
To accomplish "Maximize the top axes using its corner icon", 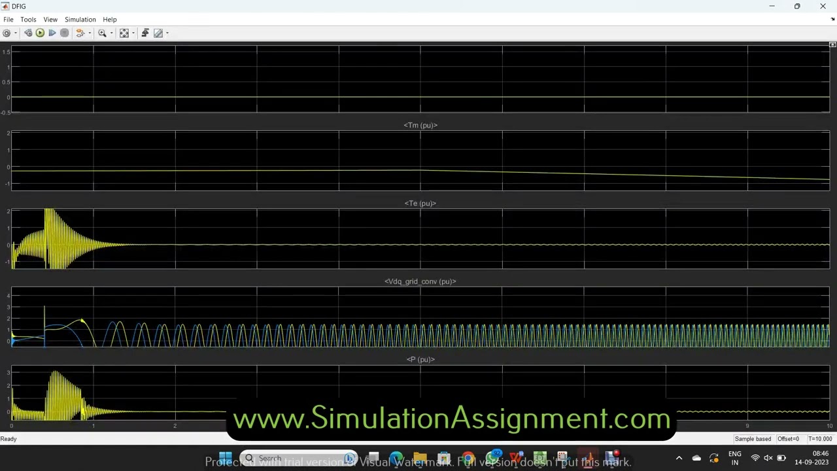I will (832, 44).
